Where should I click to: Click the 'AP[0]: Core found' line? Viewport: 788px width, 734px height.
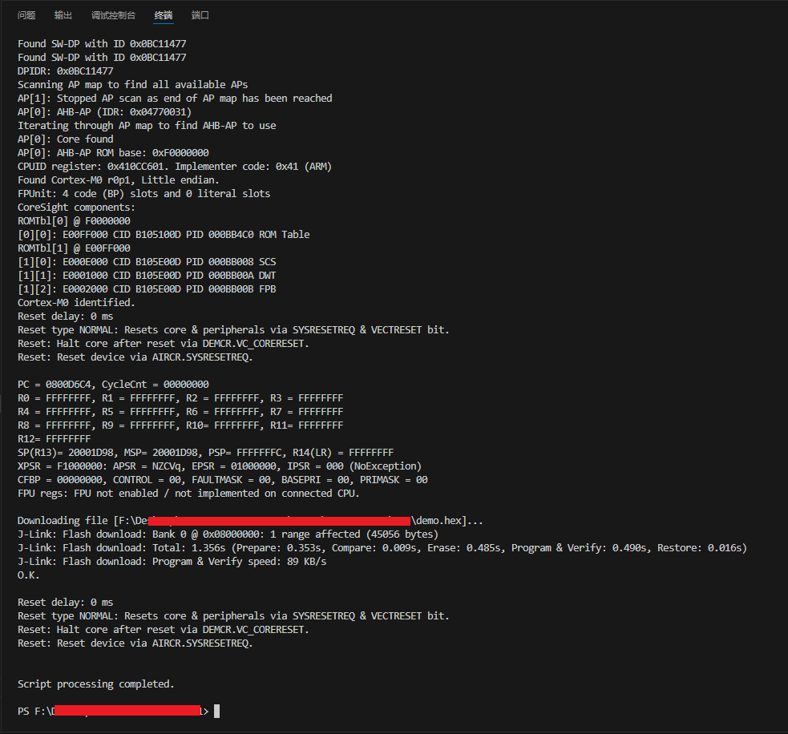point(65,139)
